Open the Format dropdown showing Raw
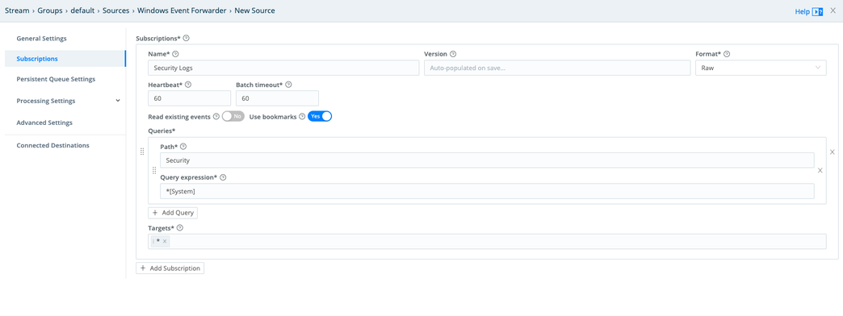Screen dimensions: 843x316 [761, 68]
